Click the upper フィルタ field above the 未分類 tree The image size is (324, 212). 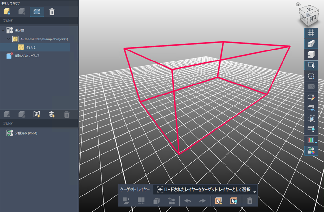pyautogui.click(x=39, y=21)
